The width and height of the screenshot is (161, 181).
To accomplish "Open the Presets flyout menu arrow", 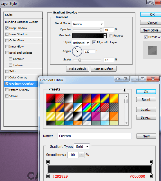I will (124, 90).
